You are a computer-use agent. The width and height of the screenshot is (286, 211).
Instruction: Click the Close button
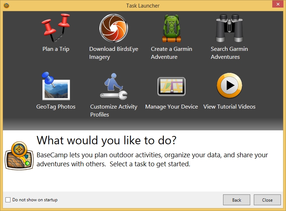click(267, 200)
